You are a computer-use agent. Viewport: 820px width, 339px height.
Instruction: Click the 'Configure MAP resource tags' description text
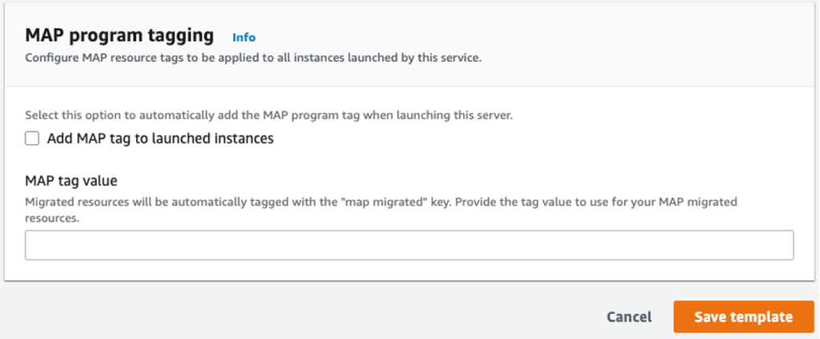click(x=160, y=58)
